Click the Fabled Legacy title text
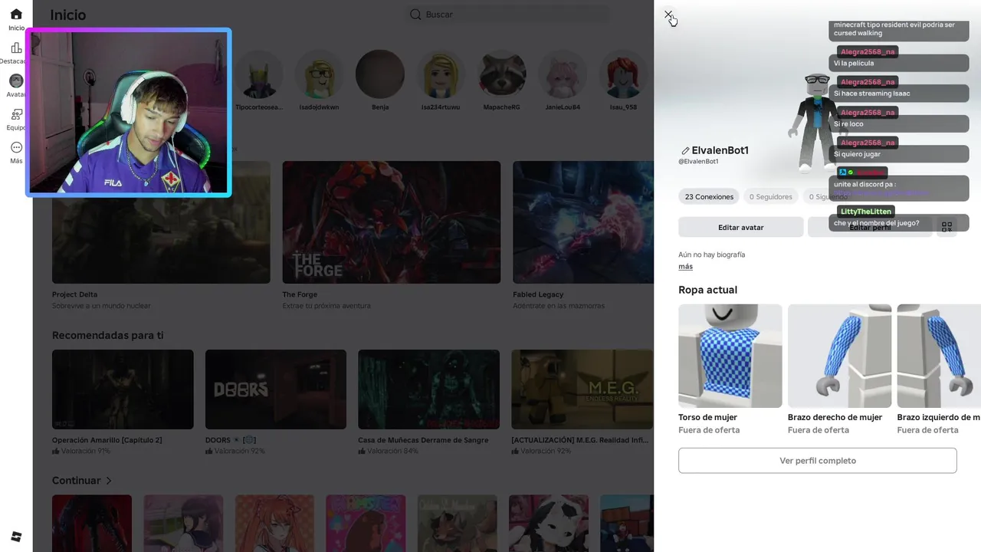The height and width of the screenshot is (552, 981). point(538,294)
